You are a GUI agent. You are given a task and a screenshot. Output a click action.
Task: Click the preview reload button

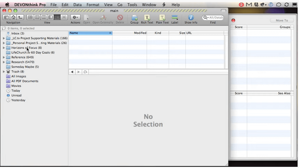(x=85, y=72)
